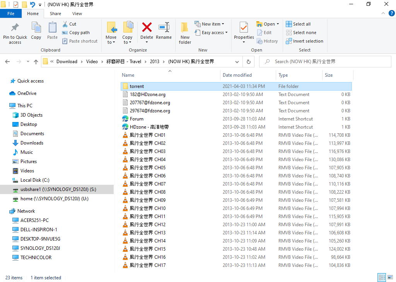Open Desktop in navigation pane
The height and width of the screenshot is (282, 396).
(x=29, y=124)
